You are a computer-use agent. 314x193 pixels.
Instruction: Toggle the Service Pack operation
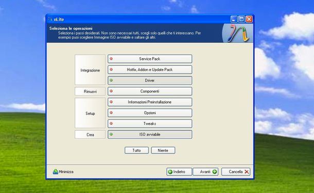pyautogui.click(x=150, y=59)
